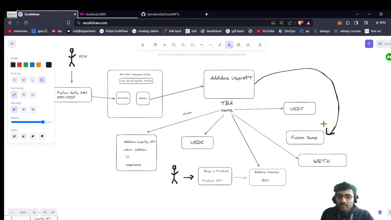Align text left
This screenshot has height=220, width=391.
pos(14,109)
